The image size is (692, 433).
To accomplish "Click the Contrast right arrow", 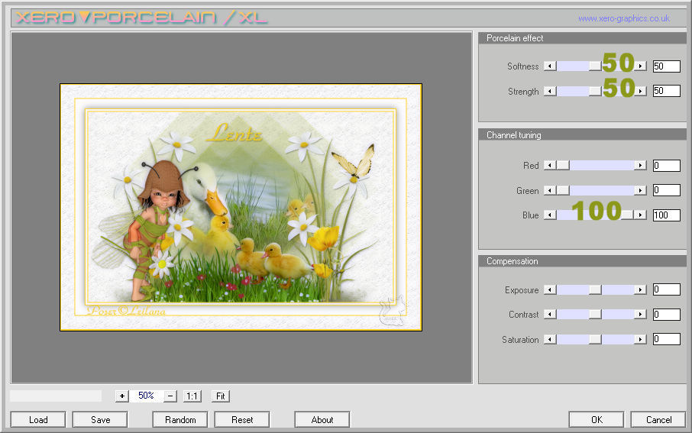I will pos(640,315).
